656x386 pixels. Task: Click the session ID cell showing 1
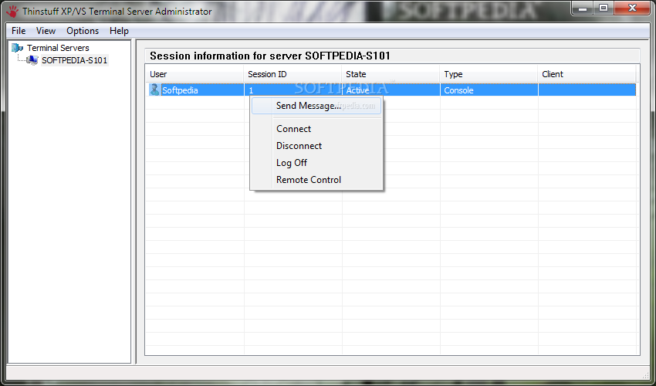pos(292,90)
